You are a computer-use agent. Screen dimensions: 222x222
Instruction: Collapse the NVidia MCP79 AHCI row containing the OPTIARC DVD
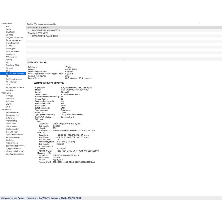[x=28, y=33]
